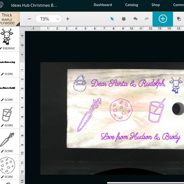Open SCORE setting under milk glass
The width and height of the screenshot is (184, 184).
(7, 126)
